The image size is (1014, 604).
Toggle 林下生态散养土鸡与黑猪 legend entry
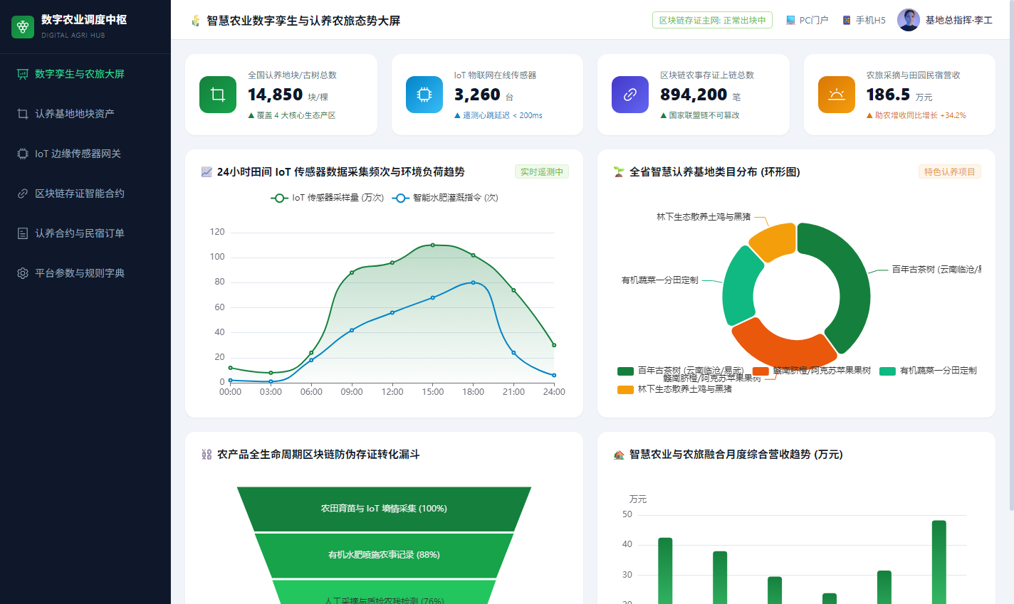point(674,389)
